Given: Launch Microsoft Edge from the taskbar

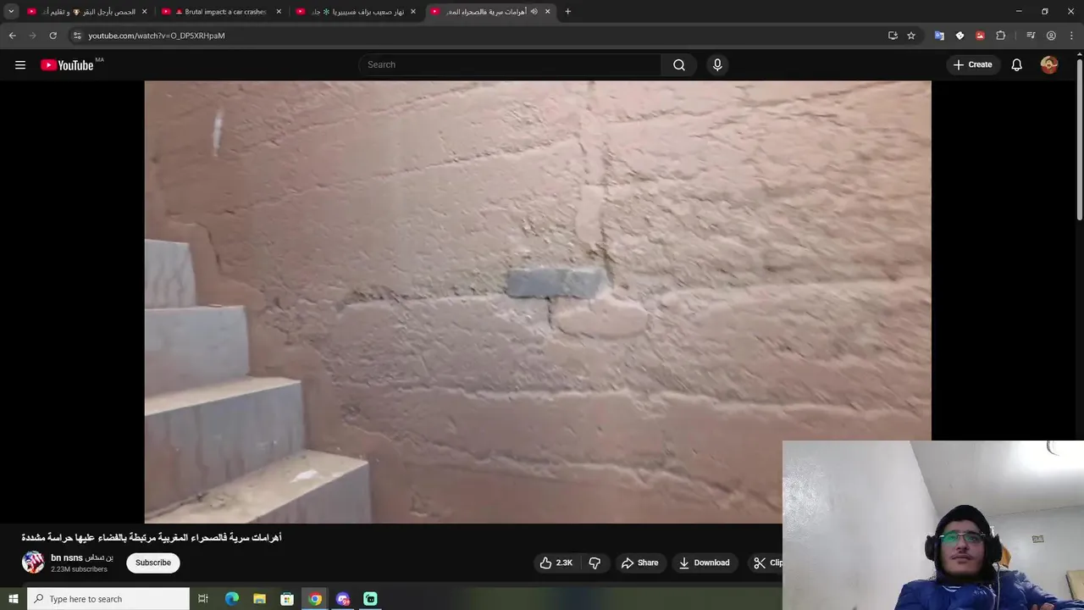Looking at the screenshot, I should [x=232, y=599].
